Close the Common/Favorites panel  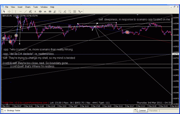[x=135, y=110]
